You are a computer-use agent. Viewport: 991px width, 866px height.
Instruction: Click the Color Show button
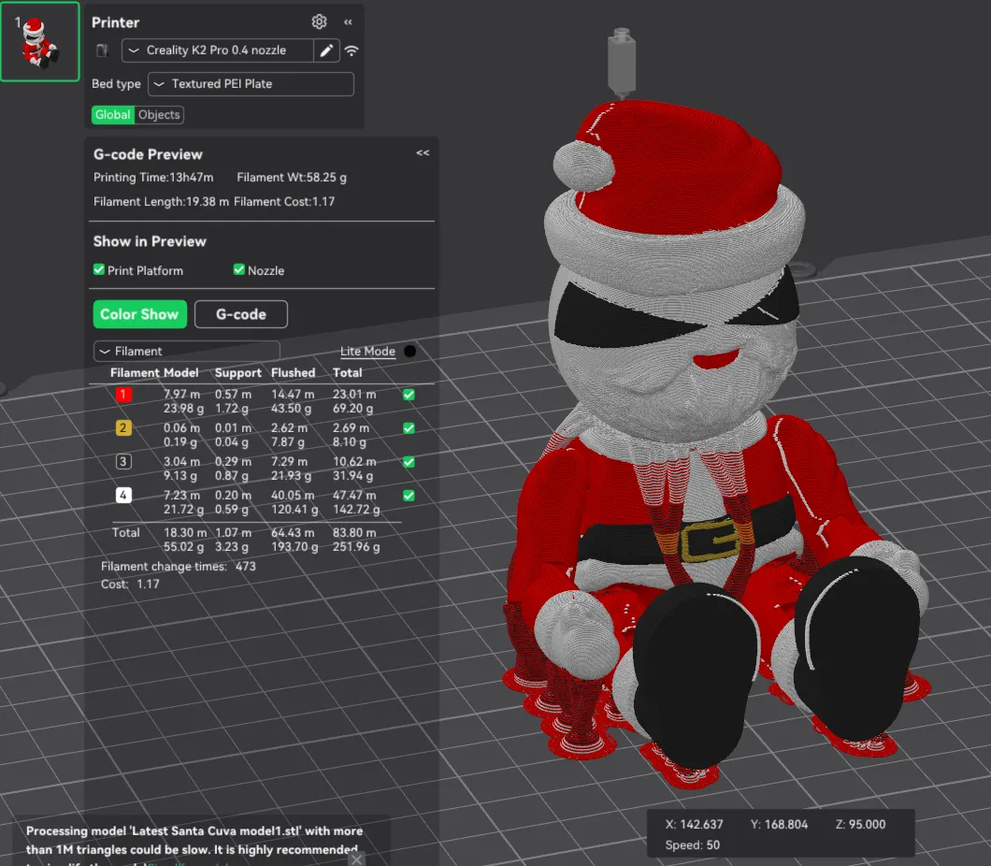click(139, 314)
